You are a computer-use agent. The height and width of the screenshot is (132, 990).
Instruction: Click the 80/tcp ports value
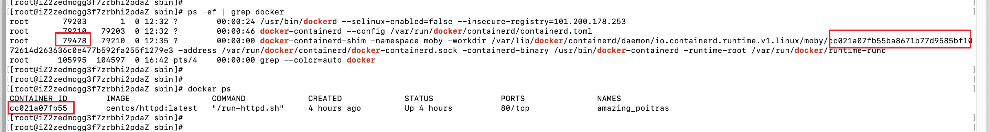click(x=515, y=108)
